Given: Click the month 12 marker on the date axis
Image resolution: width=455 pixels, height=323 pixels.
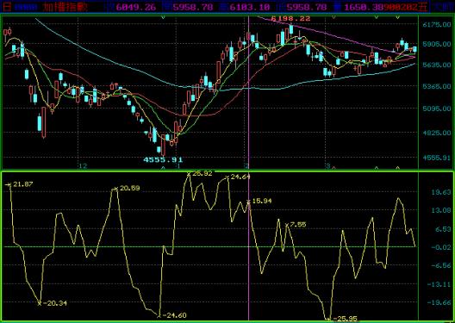Looking at the screenshot, I should (83, 166).
